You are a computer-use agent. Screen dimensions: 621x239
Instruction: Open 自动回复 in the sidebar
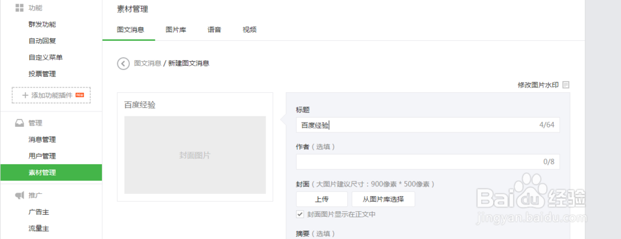[42, 41]
